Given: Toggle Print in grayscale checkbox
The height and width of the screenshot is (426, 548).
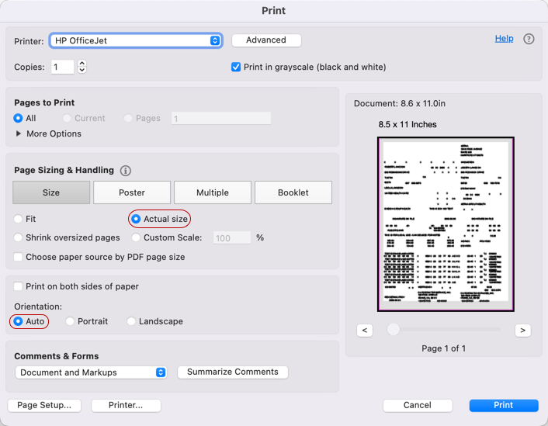Looking at the screenshot, I should coord(236,67).
